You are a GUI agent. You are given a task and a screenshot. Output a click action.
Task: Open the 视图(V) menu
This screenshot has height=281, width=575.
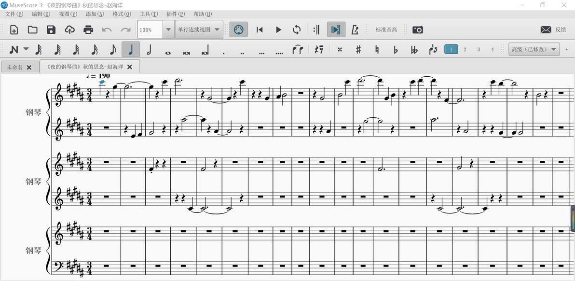(x=68, y=14)
